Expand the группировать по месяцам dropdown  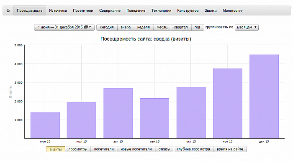(x=247, y=27)
